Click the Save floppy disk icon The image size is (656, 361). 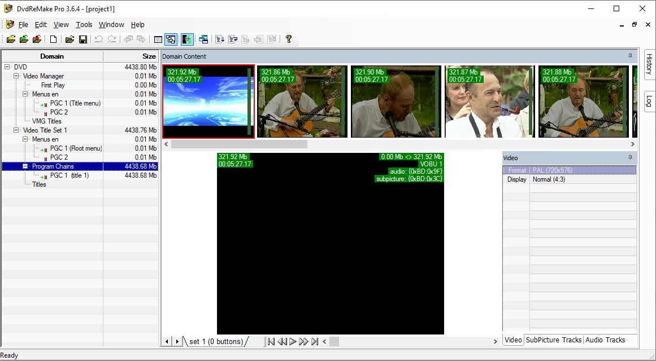[x=83, y=39]
